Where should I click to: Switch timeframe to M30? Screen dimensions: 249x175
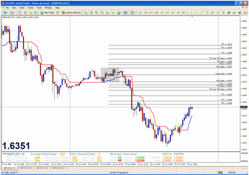point(157,12)
